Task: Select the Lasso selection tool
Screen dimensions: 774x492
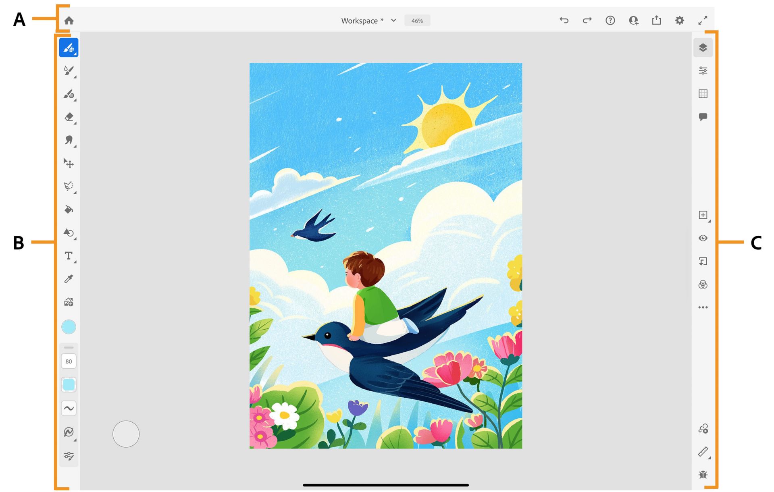Action: (x=69, y=186)
